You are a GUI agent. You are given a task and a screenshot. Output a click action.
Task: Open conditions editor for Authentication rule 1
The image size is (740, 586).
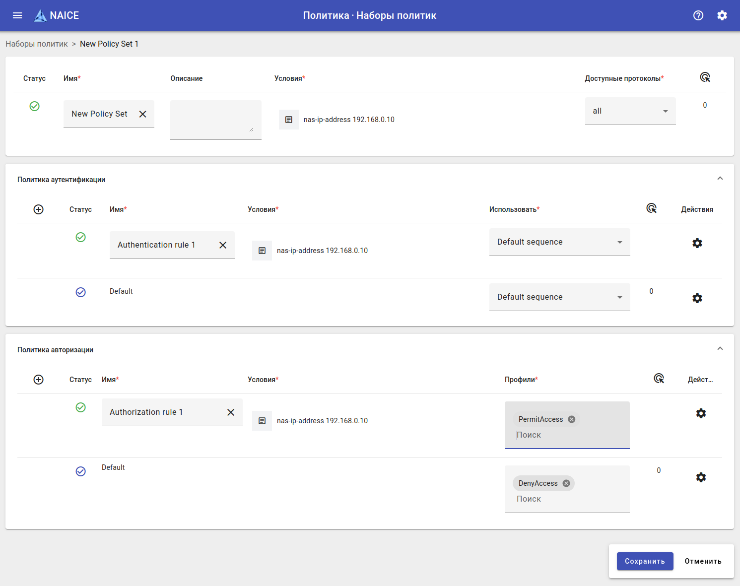tap(262, 251)
